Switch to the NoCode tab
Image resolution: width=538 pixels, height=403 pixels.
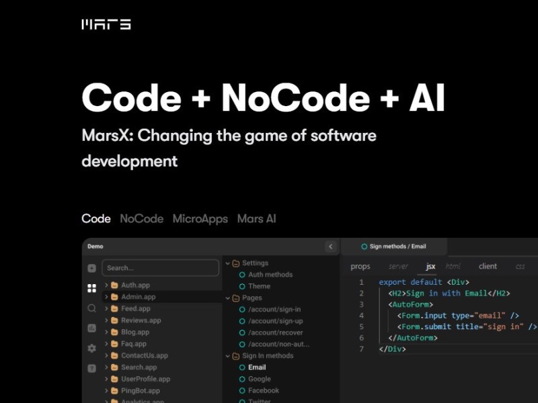coord(142,219)
